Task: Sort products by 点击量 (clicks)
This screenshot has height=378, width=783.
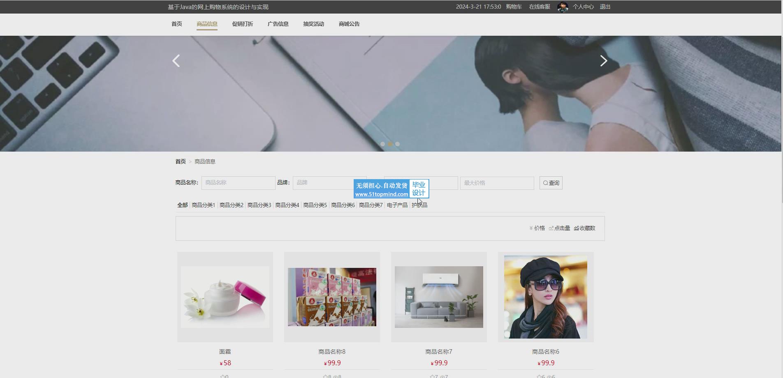Action: point(559,228)
